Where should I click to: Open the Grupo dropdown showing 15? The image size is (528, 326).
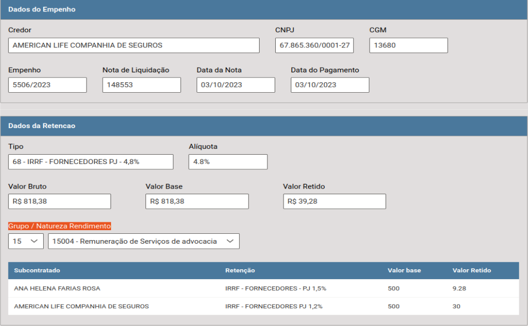pos(26,241)
